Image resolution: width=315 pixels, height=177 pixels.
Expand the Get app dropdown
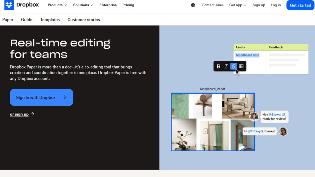[238, 5]
